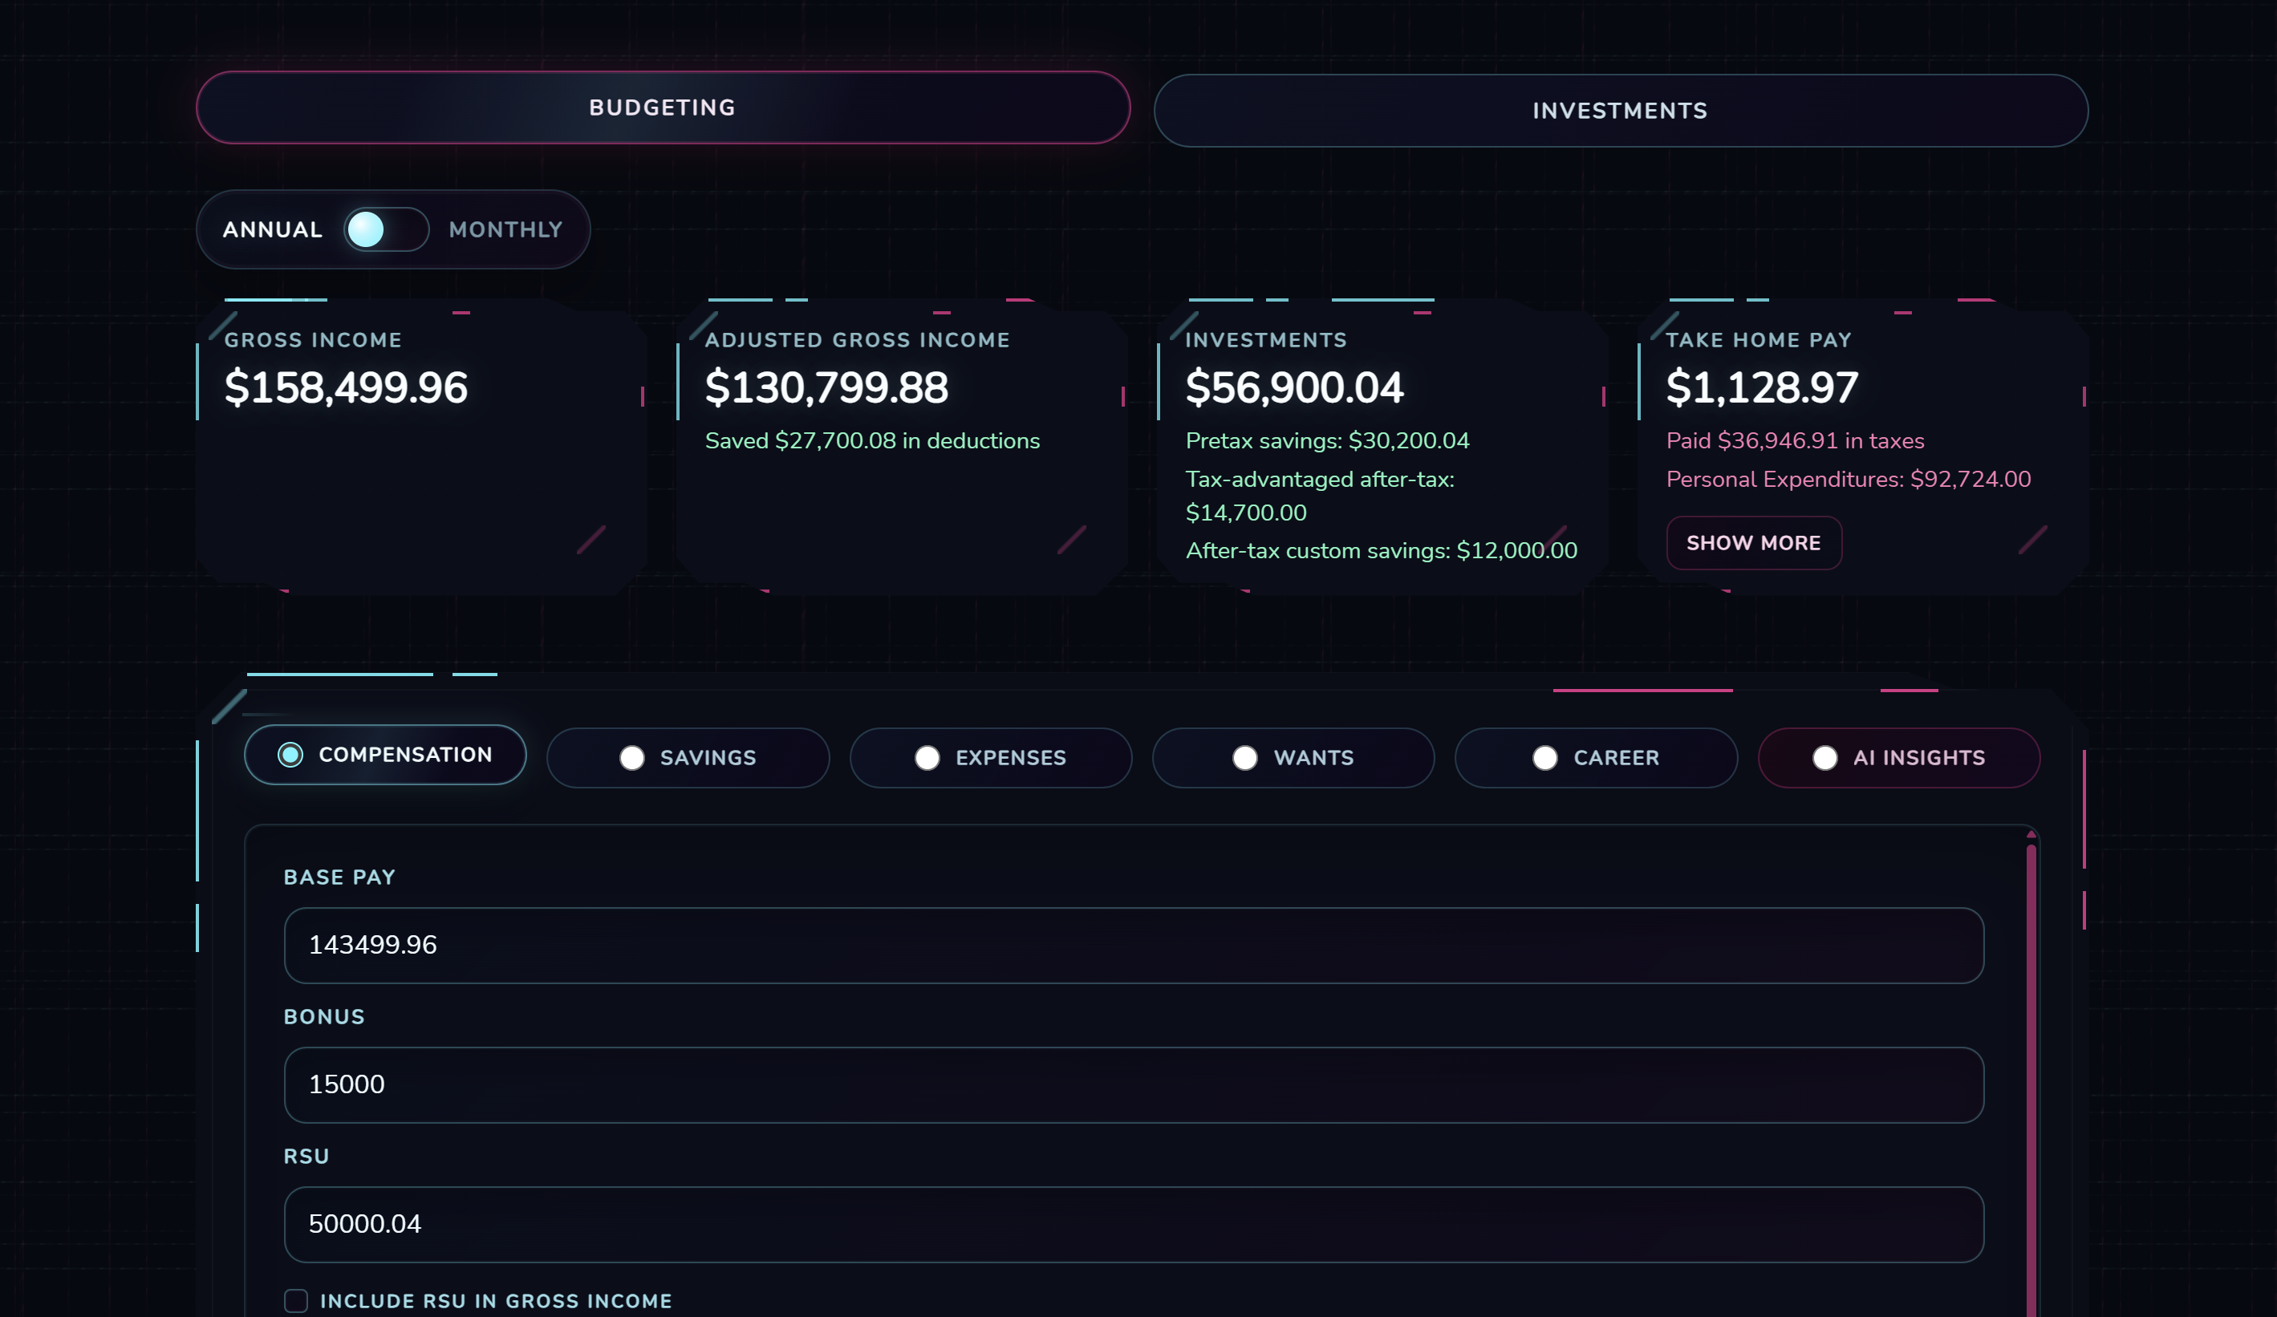Focus the RSU input field
This screenshot has height=1317, width=2277.
[x=1133, y=1224]
